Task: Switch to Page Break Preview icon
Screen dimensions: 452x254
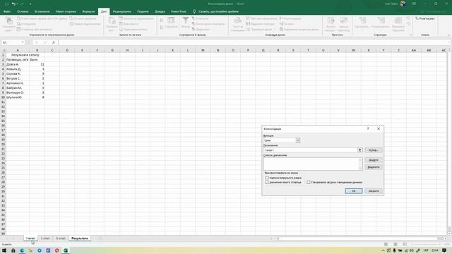Action: (405, 244)
